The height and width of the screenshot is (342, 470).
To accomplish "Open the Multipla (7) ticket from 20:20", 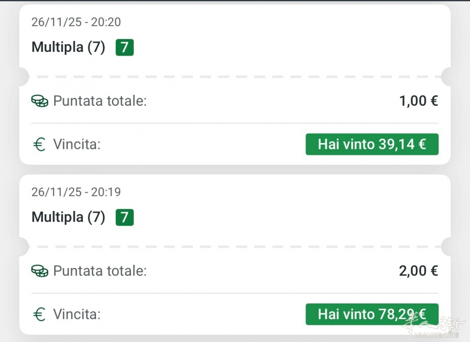I will click(x=68, y=47).
